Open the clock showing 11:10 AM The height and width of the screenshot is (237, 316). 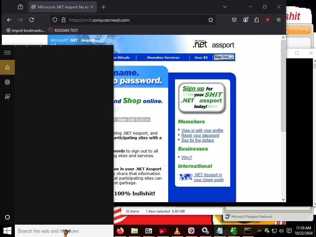tap(303, 231)
